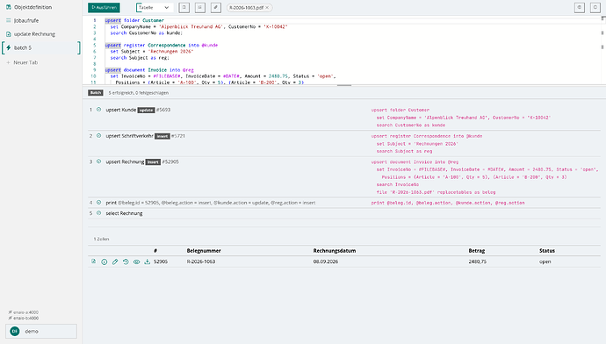
Task: Click the paperclip attach file icon
Action: [x=216, y=7]
